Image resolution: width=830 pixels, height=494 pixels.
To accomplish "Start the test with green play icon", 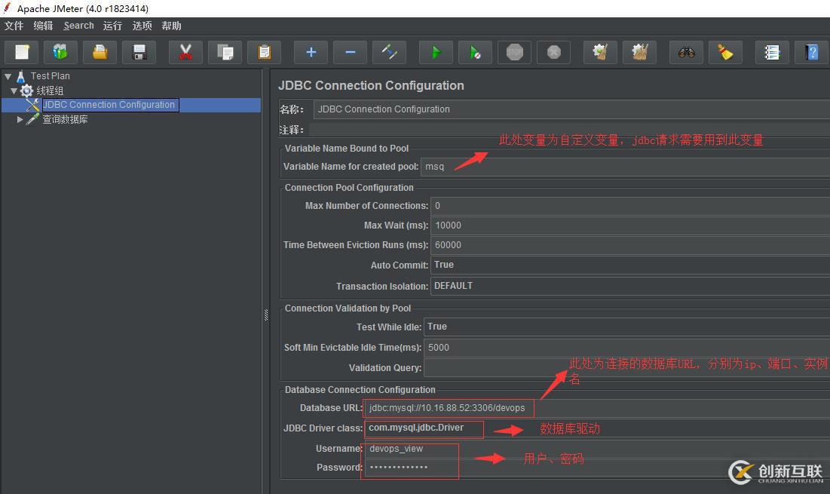I will click(436, 53).
